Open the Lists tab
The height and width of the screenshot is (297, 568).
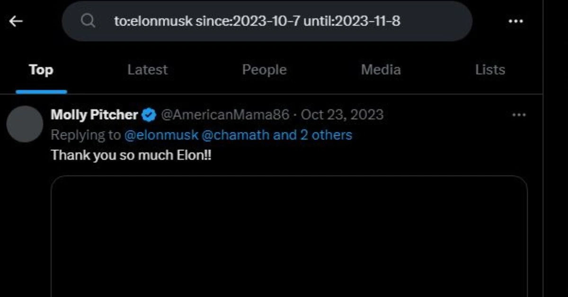pos(490,70)
